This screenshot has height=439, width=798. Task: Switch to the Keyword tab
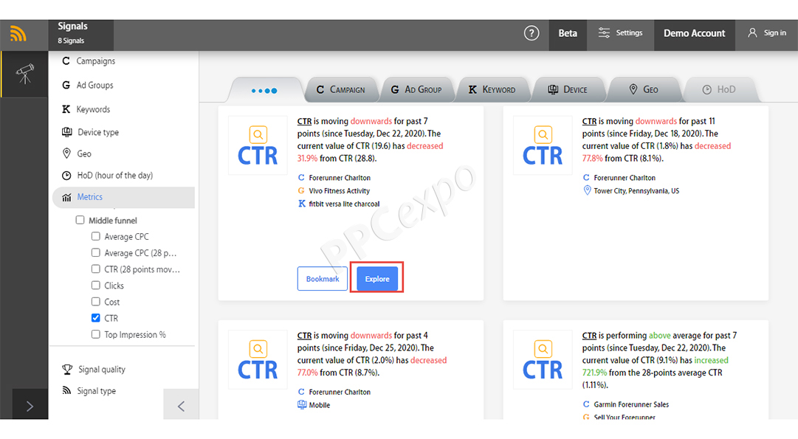pos(492,90)
